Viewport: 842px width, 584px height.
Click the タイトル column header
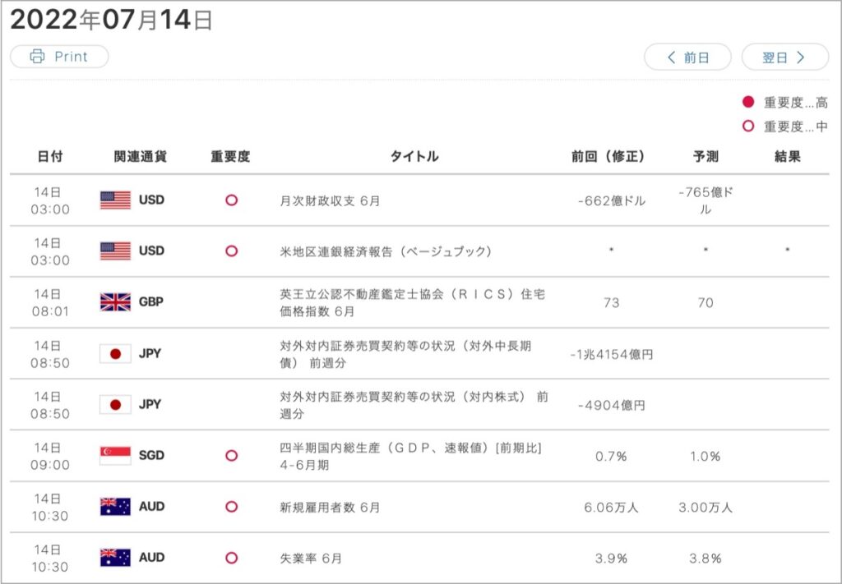point(414,156)
